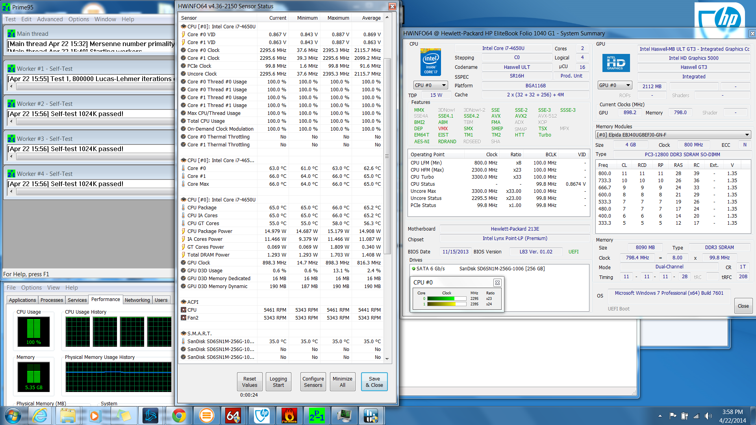Launch Google Chrome from taskbar

(x=179, y=416)
